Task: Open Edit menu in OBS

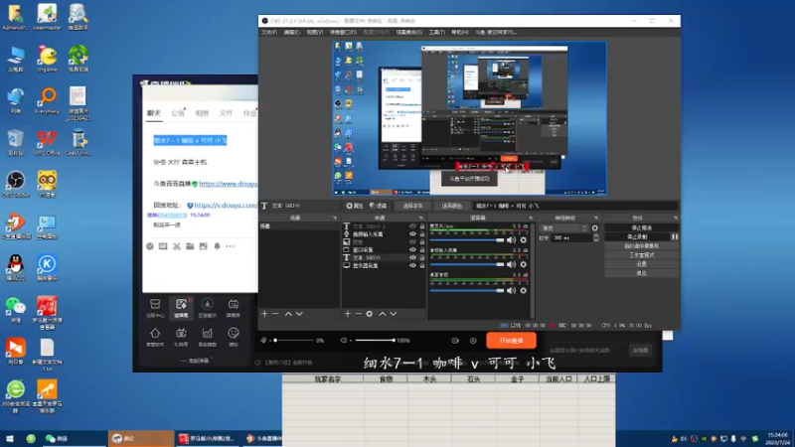Action: (291, 33)
